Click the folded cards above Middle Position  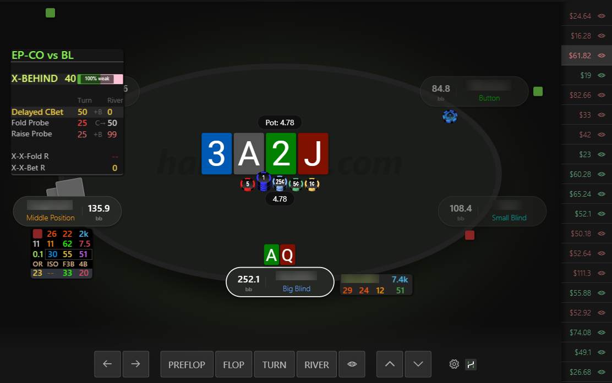tap(66, 187)
